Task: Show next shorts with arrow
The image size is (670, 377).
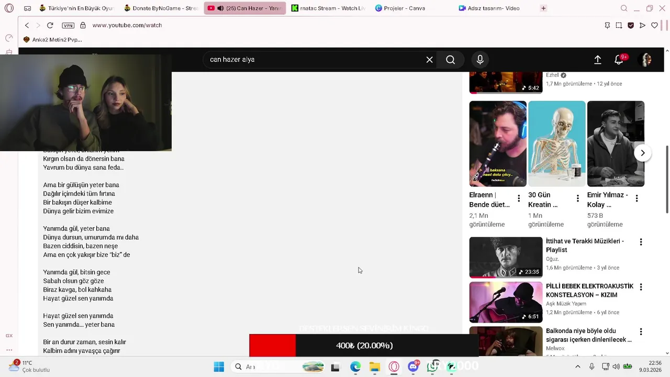Action: [x=643, y=153]
